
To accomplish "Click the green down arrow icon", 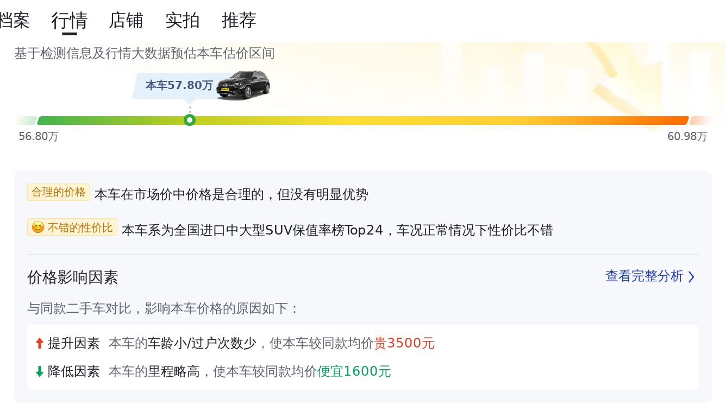I will (39, 371).
